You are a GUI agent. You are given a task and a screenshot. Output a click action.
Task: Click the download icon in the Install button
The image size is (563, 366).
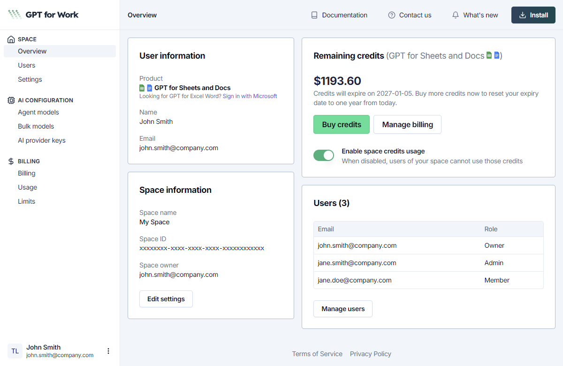(x=523, y=15)
